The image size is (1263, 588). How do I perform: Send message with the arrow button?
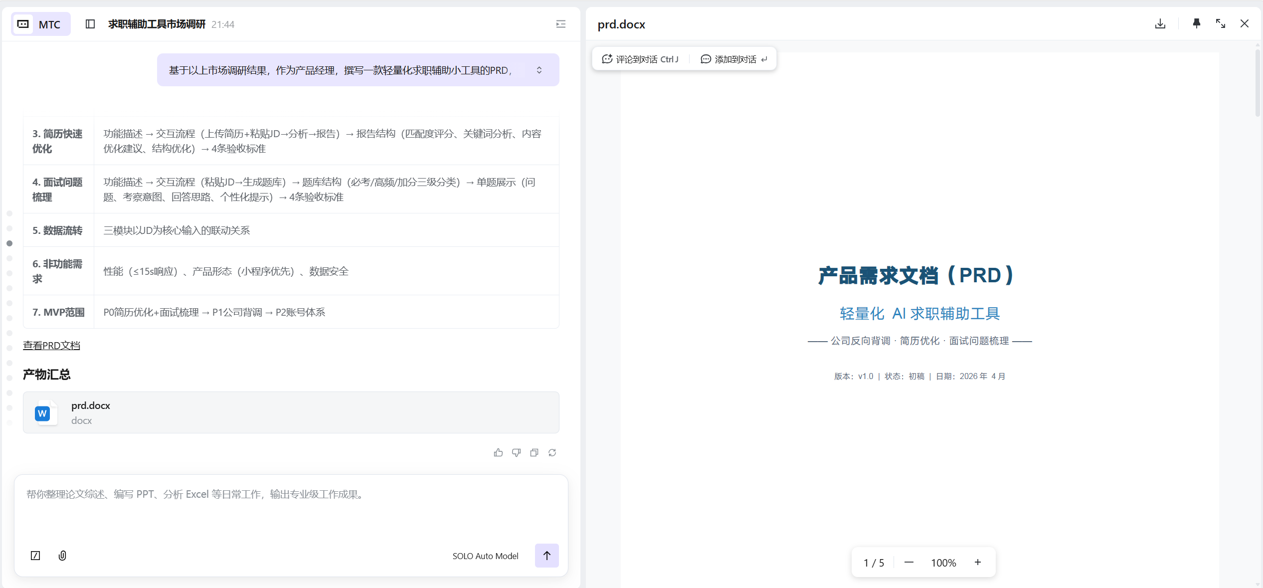[x=546, y=556]
